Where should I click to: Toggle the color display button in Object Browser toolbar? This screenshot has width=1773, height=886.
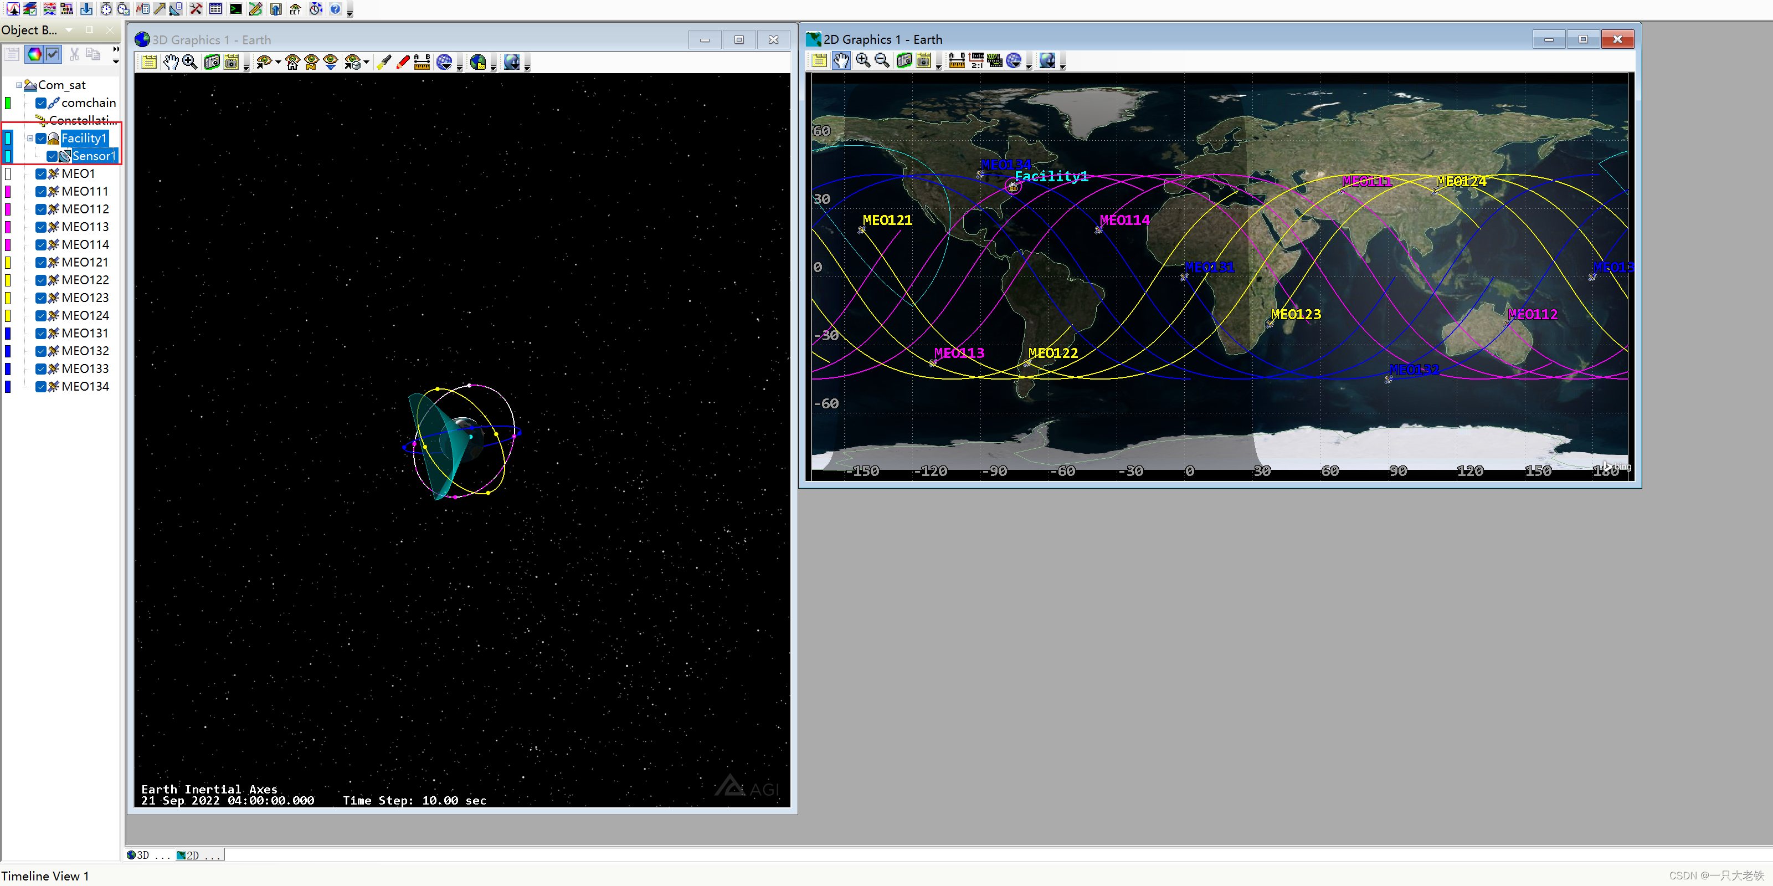[34, 54]
